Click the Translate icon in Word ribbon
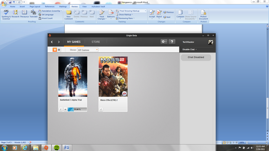The width and height of the screenshot is (269, 151). (x=34, y=14)
